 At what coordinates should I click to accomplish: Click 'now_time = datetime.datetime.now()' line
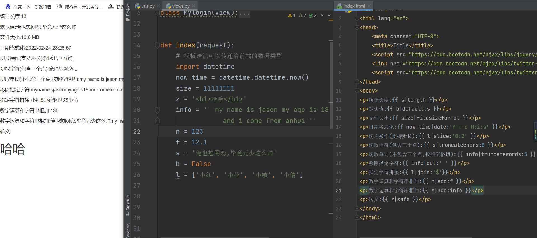242,77
